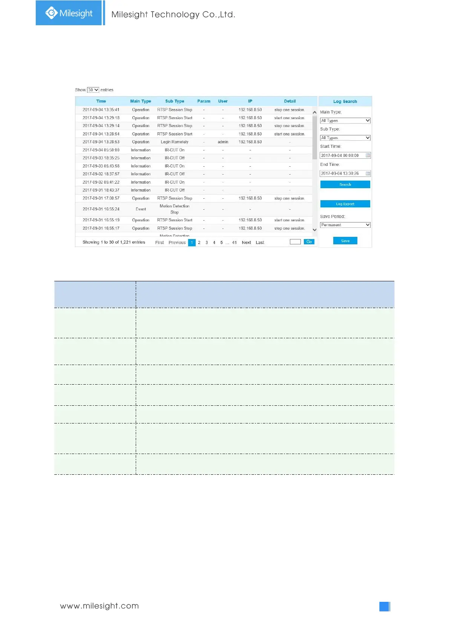449x635 pixels.
Task: Sort logs by Time column header
Action: click(101, 101)
